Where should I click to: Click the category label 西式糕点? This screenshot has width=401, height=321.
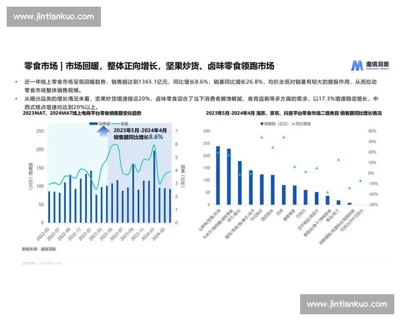tap(267, 215)
